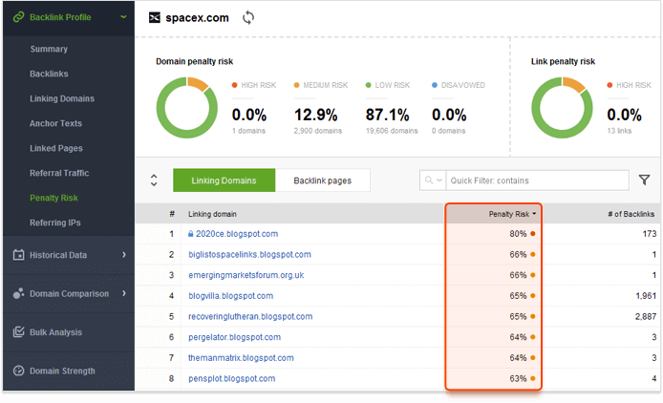Click the SpaceX favicon beside the domain name

click(x=155, y=18)
